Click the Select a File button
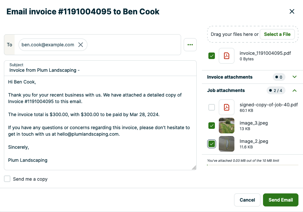The height and width of the screenshot is (212, 303). 277,34
